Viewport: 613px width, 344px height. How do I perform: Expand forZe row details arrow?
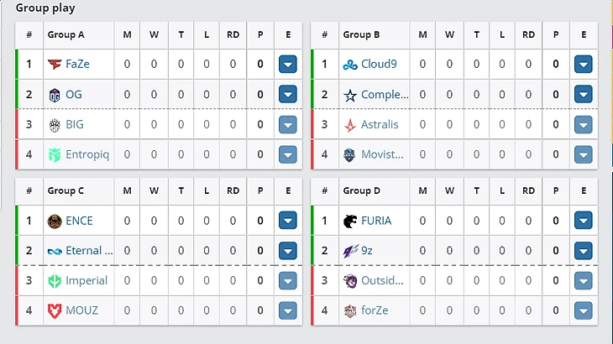coord(584,310)
